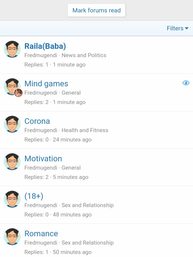Open the Filters dropdown
This screenshot has height=257, width=193.
(x=177, y=28)
